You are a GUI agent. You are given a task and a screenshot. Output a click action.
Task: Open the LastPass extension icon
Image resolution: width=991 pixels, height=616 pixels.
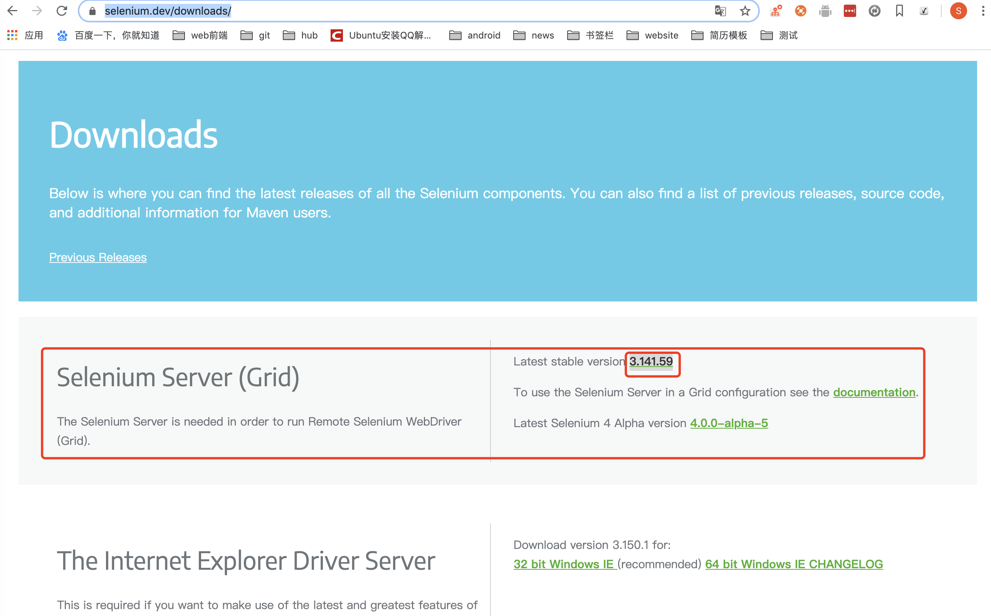(850, 11)
